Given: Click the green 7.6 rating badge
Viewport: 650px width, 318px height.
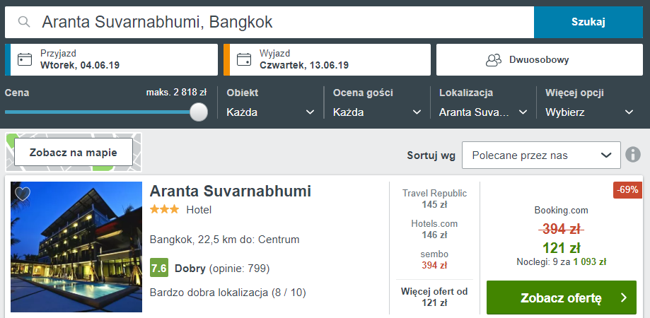Looking at the screenshot, I should point(158,269).
